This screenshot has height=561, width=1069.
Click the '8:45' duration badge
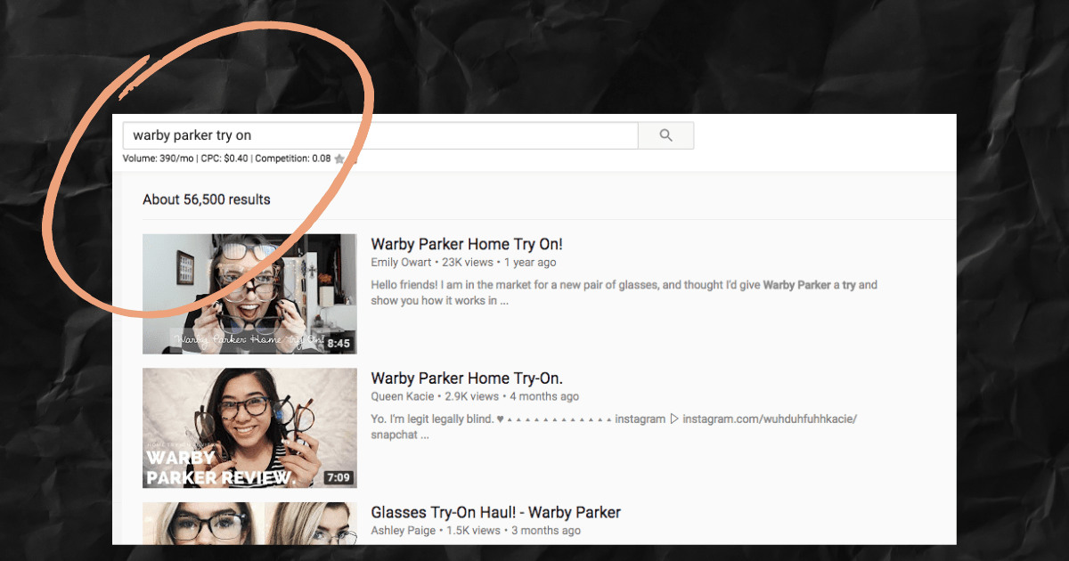(x=339, y=343)
